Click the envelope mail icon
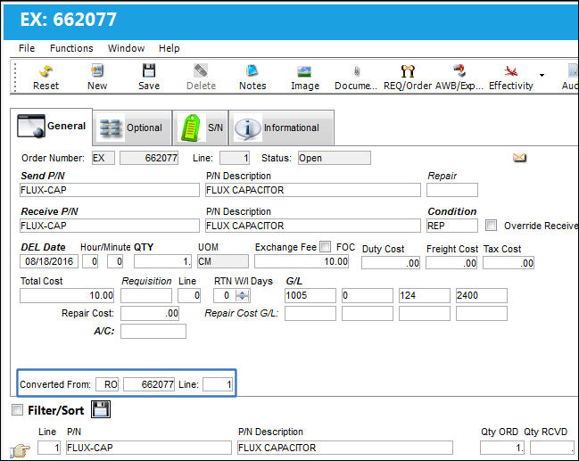The height and width of the screenshot is (461, 579). (519, 158)
